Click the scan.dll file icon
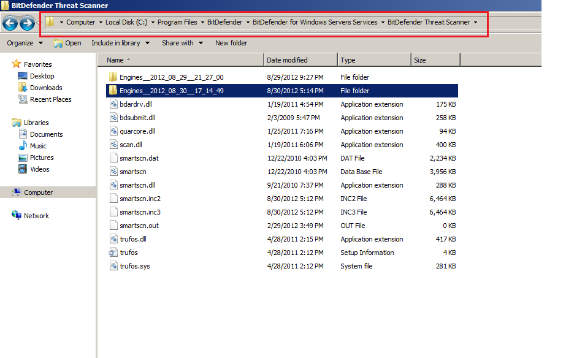 tap(113, 145)
